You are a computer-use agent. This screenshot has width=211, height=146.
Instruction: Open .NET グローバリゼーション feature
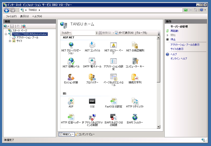coord(71,48)
